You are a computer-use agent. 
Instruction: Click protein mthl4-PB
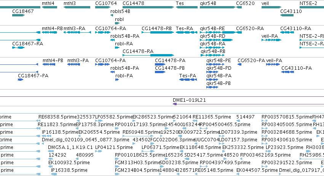click(53, 61)
